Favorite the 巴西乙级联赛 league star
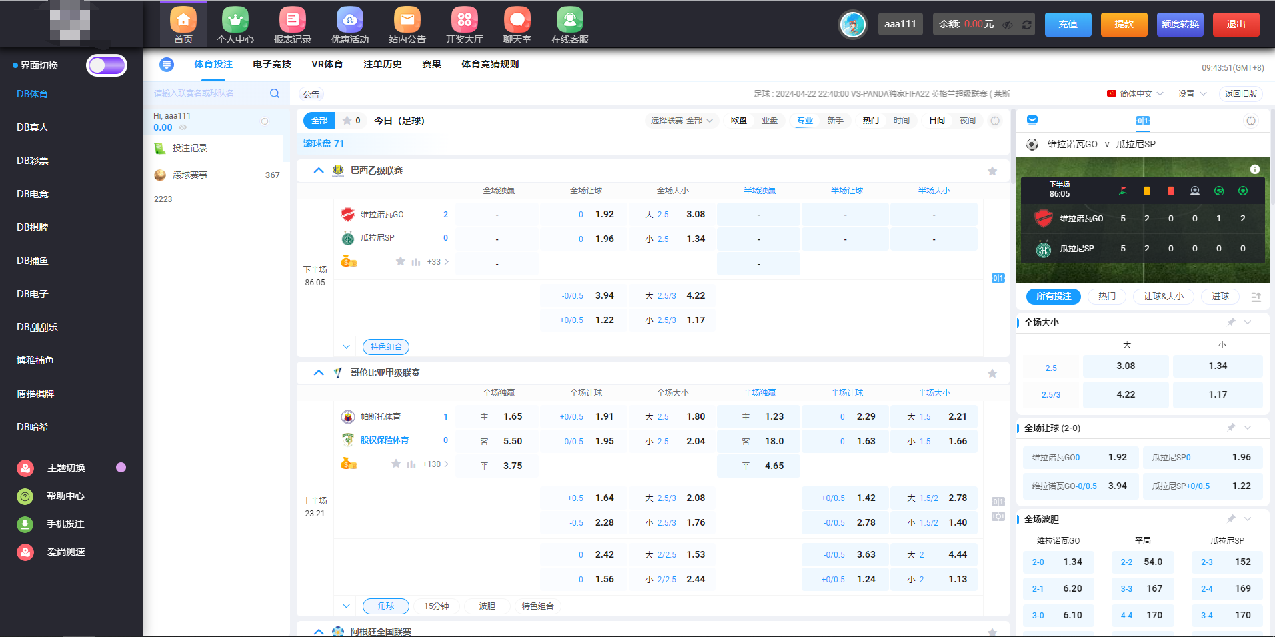 pyautogui.click(x=992, y=171)
